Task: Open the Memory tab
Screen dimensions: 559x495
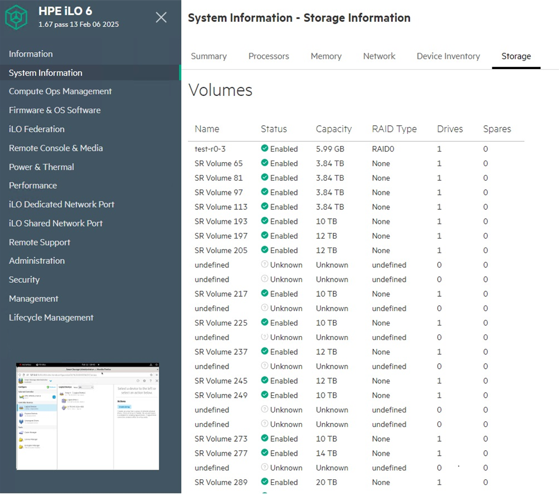Action: 326,56
